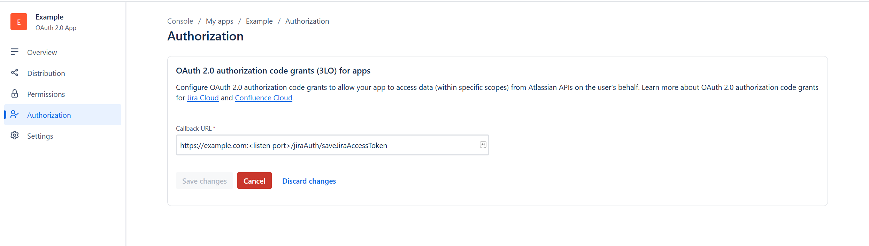Focus the Callback URL input field
869x246 pixels.
tap(328, 145)
